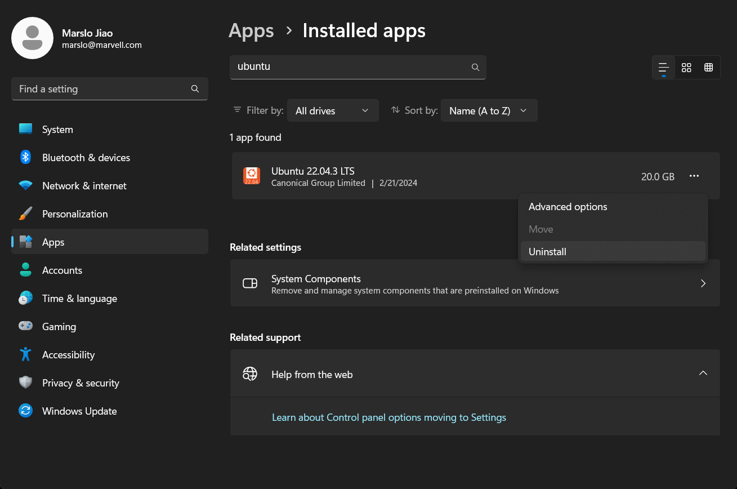Collapse the Help from the web section
737x489 pixels.
tap(703, 373)
